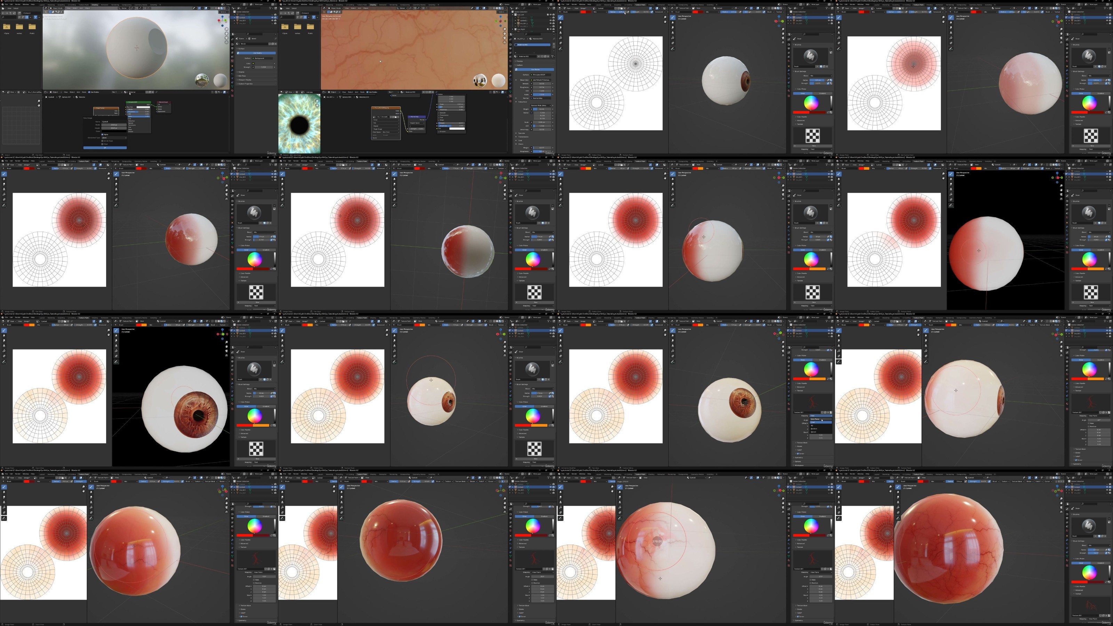Open Random Walk (Skin) dropdown in Material.002 panel
The image size is (1113, 626).
coord(541,105)
